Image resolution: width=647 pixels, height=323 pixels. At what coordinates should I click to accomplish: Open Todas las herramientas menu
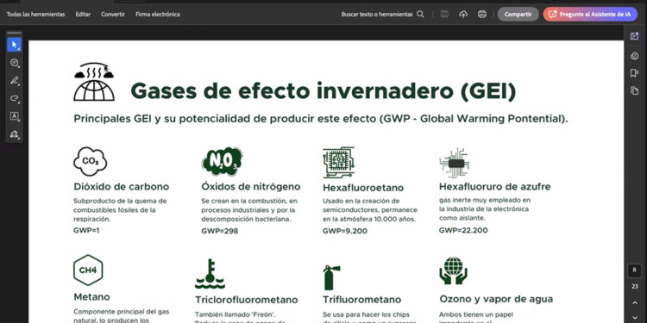click(x=35, y=14)
